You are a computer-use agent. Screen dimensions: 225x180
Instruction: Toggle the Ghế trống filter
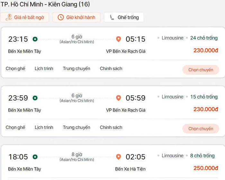124,17
